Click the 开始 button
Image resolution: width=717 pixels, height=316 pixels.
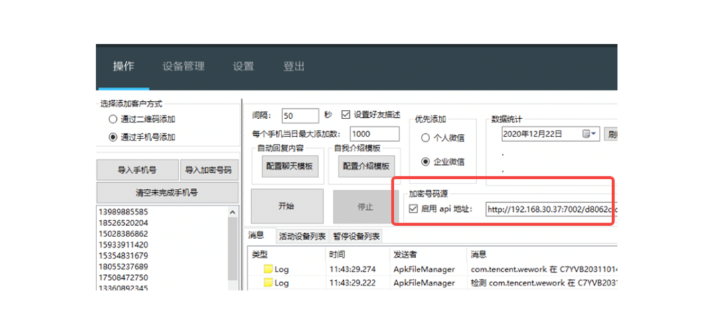(287, 207)
